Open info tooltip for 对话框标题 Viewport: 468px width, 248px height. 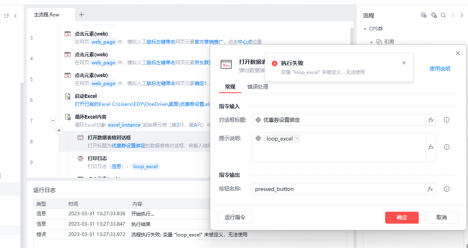(x=446, y=120)
